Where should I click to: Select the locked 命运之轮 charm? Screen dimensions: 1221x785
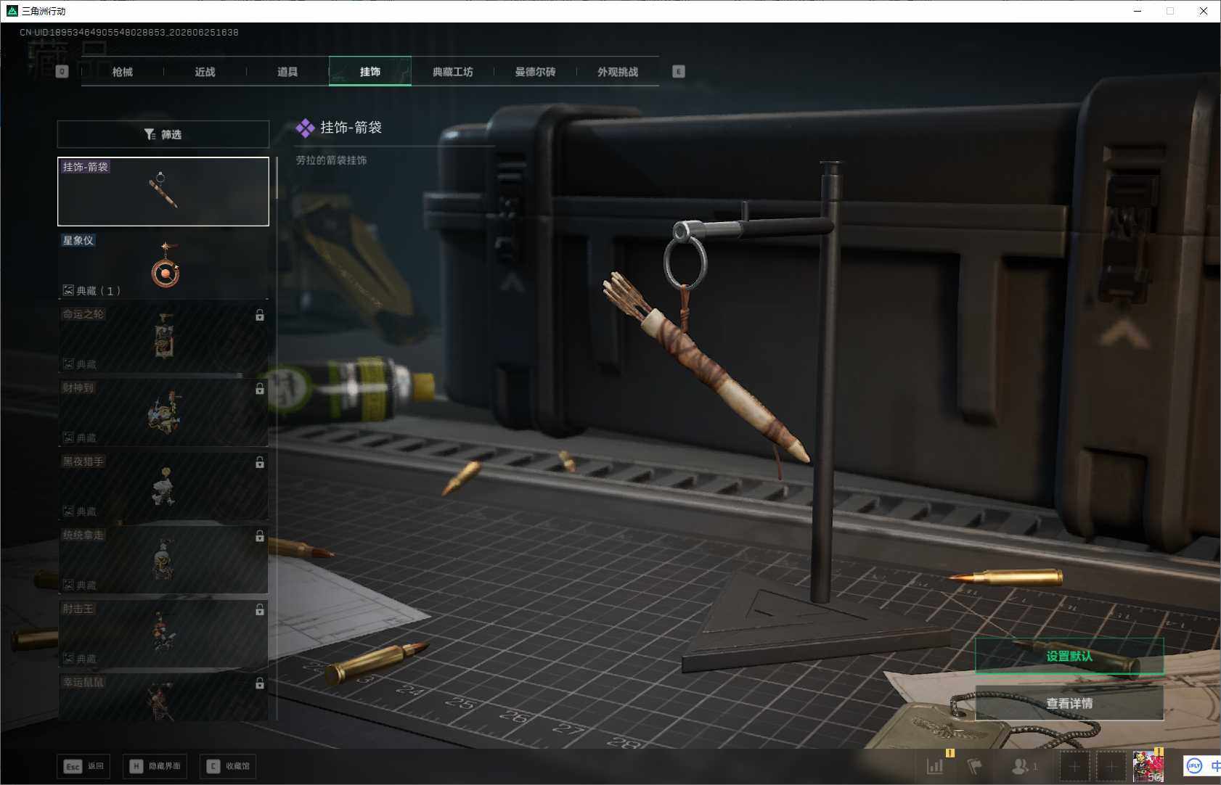163,339
